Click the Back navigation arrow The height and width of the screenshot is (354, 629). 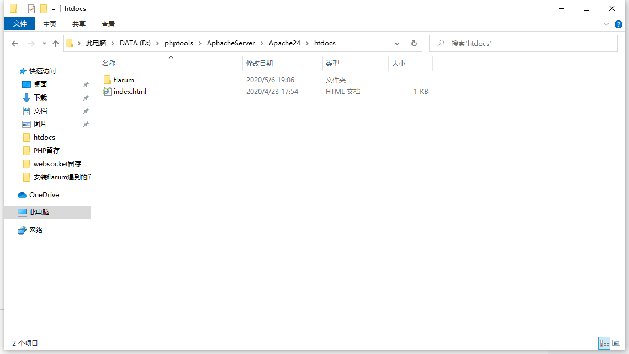(15, 43)
